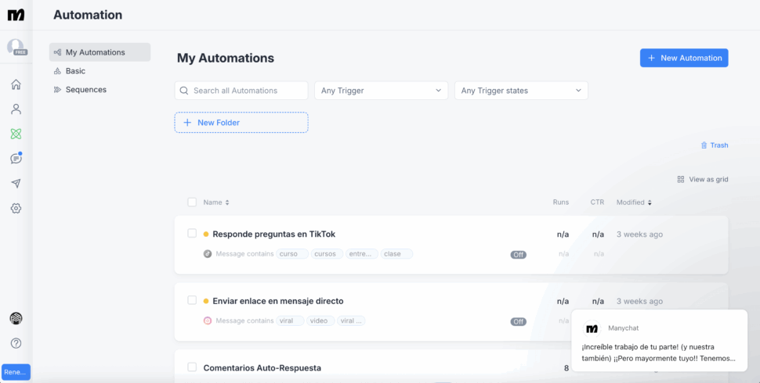Click the Help question mark icon
Viewport: 760px width, 383px height.
(16, 343)
